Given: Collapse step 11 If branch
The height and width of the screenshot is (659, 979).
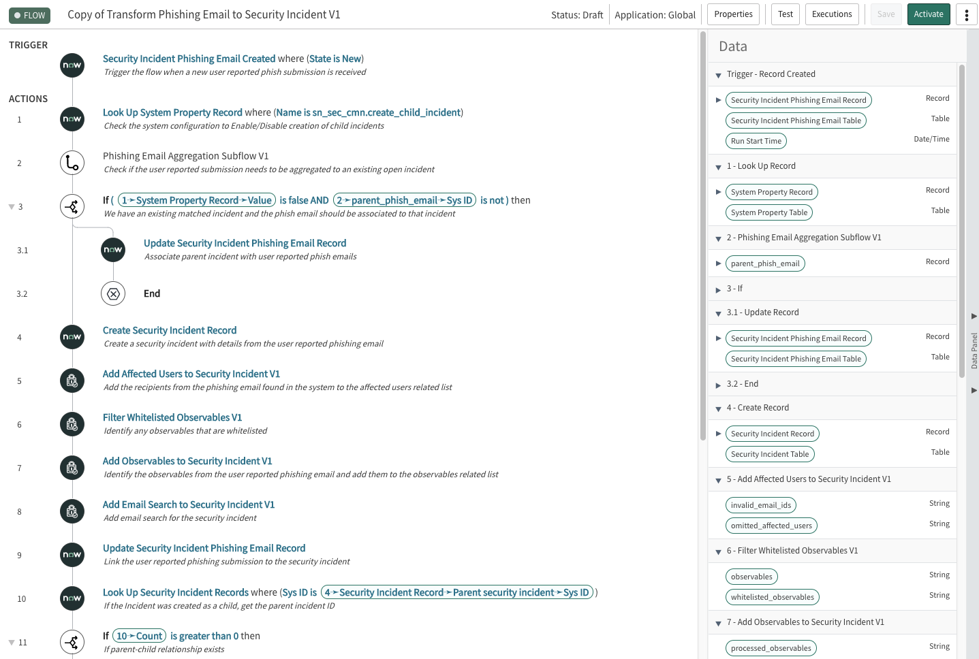Looking at the screenshot, I should [11, 642].
